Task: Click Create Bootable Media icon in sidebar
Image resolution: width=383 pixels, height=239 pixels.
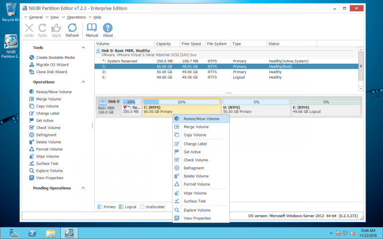Action: pos(31,58)
